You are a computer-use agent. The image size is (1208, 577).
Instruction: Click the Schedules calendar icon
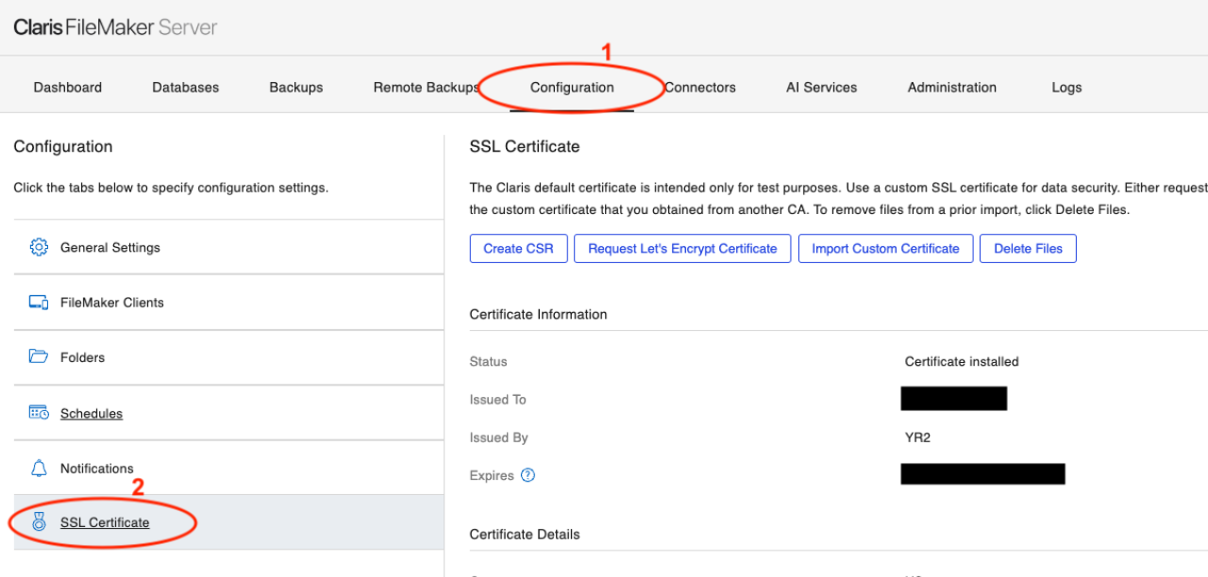pos(39,413)
